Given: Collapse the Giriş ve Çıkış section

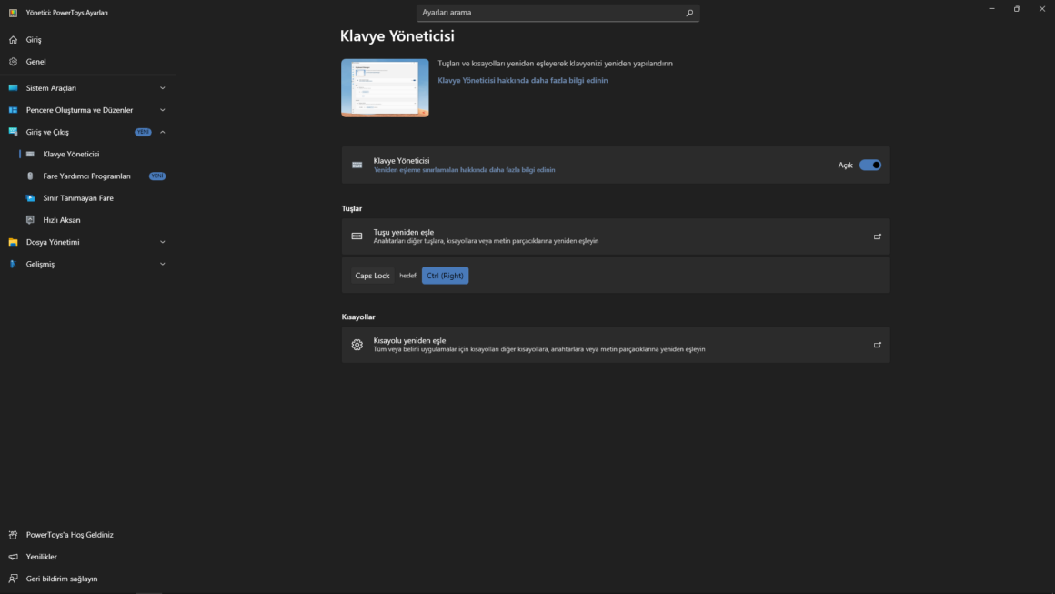Looking at the screenshot, I should 163,132.
